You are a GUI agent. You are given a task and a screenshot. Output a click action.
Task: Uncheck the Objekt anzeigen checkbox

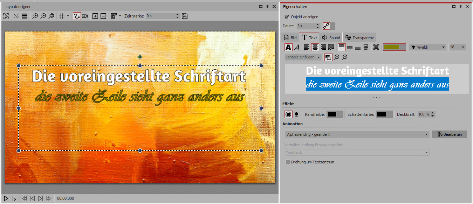pos(287,17)
